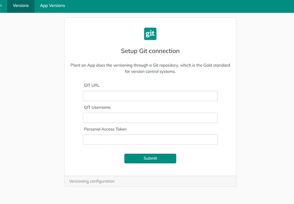294x204 pixels.
Task: Select the cut-off tab left of Versions
Action: pos(3,6)
